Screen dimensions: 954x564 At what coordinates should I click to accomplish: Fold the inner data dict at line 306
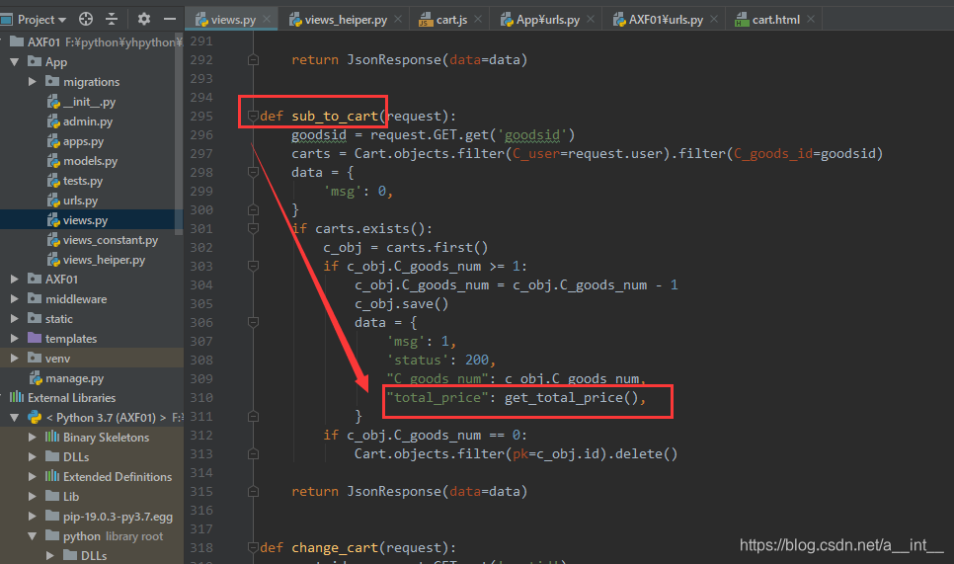point(253,322)
